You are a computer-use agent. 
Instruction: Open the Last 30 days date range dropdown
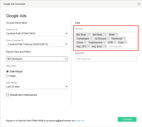37,87
